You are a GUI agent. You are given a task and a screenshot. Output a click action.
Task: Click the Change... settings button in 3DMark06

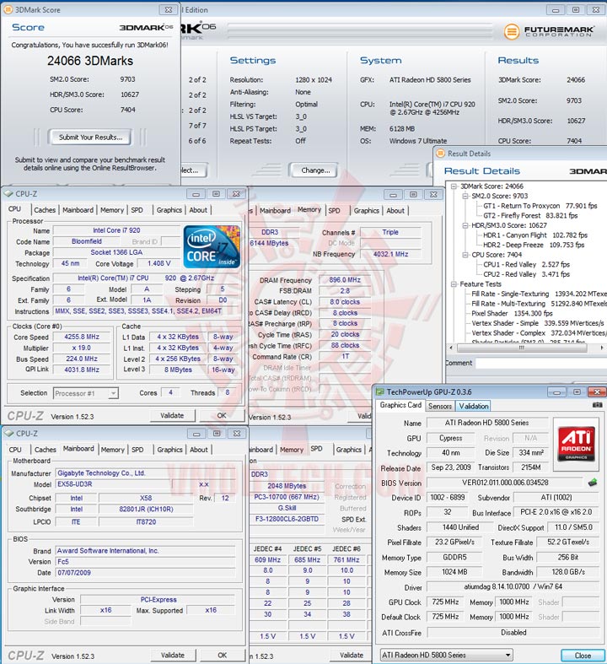coord(315,170)
